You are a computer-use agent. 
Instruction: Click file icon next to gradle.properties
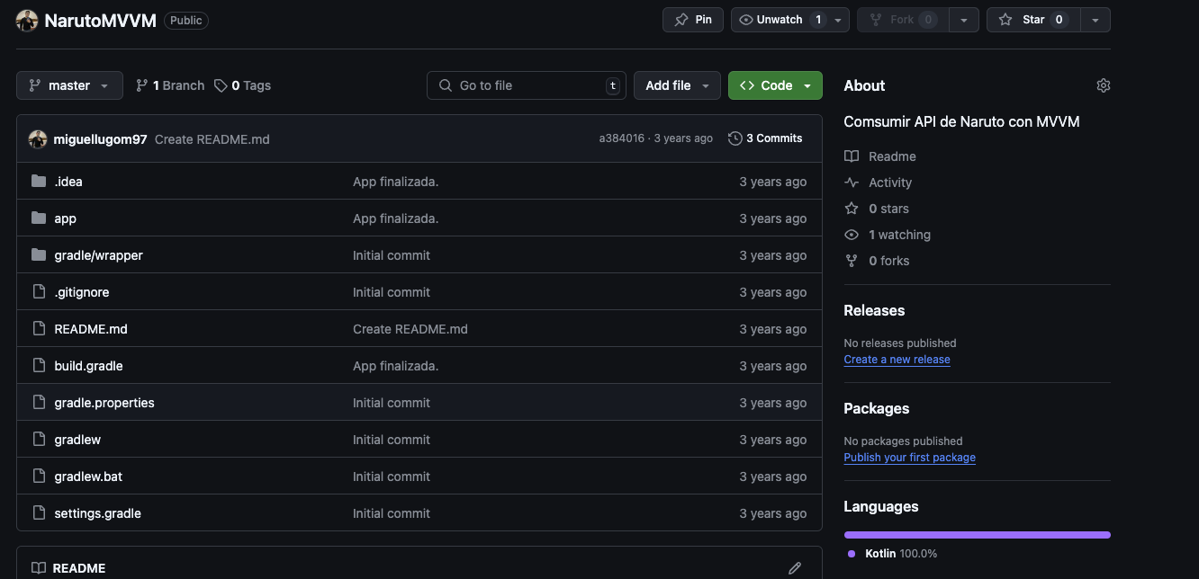tap(39, 403)
